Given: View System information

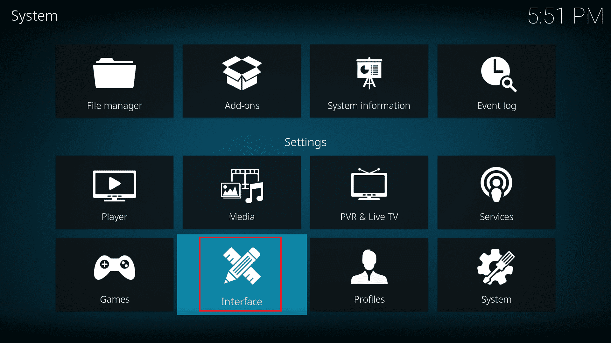Looking at the screenshot, I should [x=369, y=82].
